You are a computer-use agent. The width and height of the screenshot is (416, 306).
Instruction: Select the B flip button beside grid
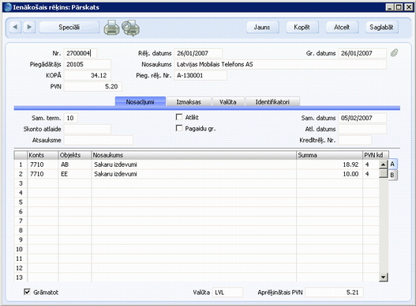click(x=392, y=175)
